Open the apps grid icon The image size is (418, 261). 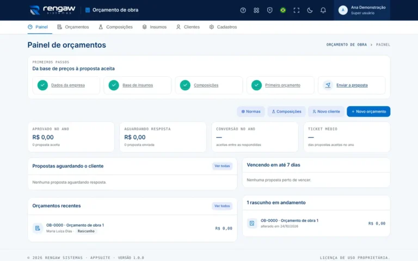(x=256, y=10)
